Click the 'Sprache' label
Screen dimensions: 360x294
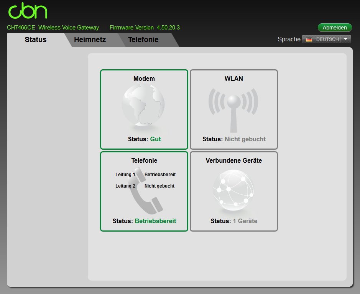289,39
